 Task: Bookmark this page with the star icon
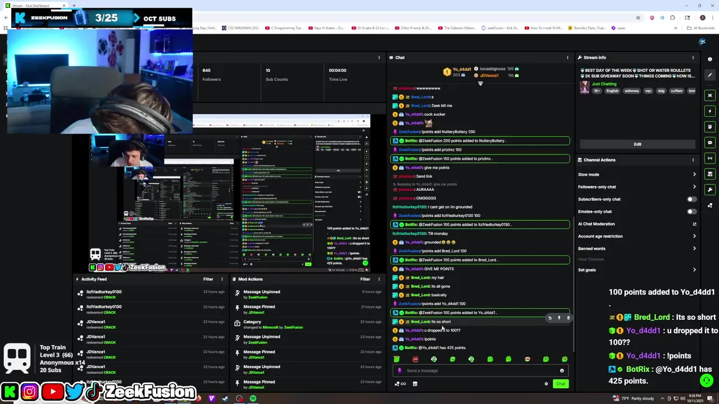click(638, 17)
